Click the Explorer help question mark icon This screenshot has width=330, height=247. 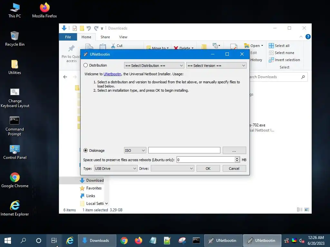(x=308, y=37)
